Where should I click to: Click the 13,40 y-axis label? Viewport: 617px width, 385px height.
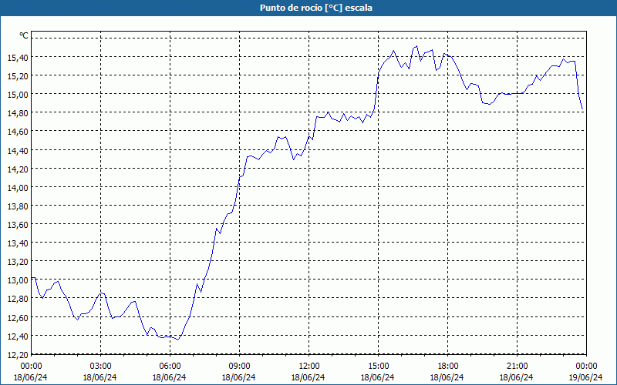pos(18,243)
